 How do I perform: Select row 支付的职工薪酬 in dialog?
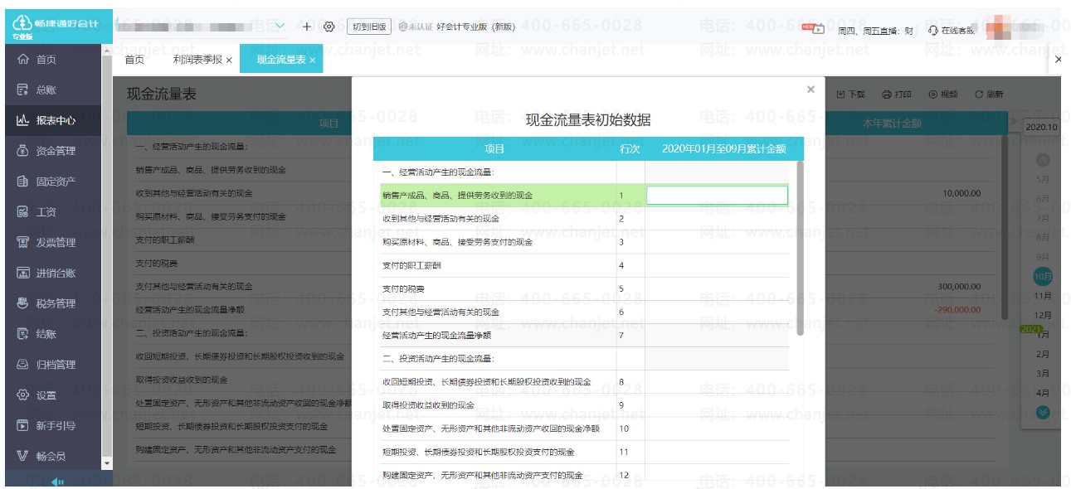584,265
